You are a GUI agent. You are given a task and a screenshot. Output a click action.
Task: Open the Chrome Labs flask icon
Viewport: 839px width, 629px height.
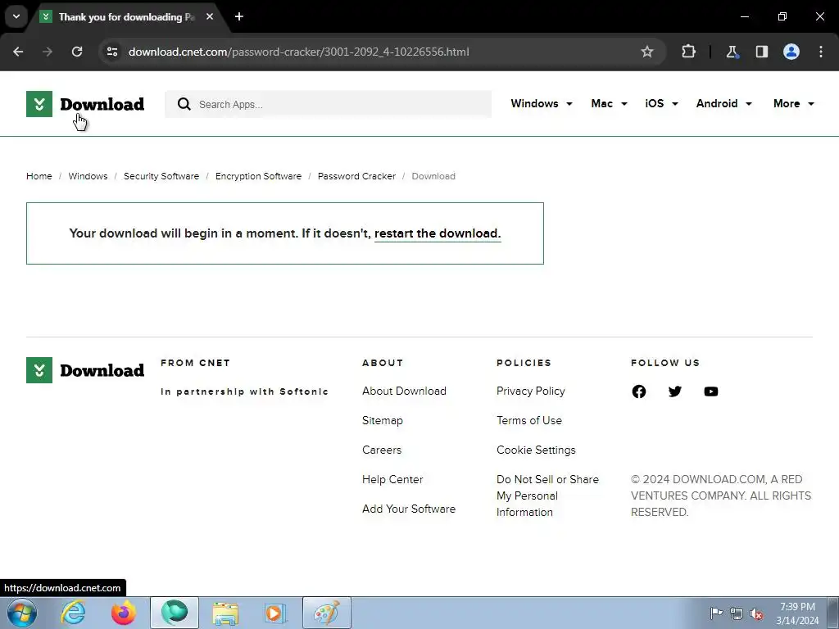(732, 52)
